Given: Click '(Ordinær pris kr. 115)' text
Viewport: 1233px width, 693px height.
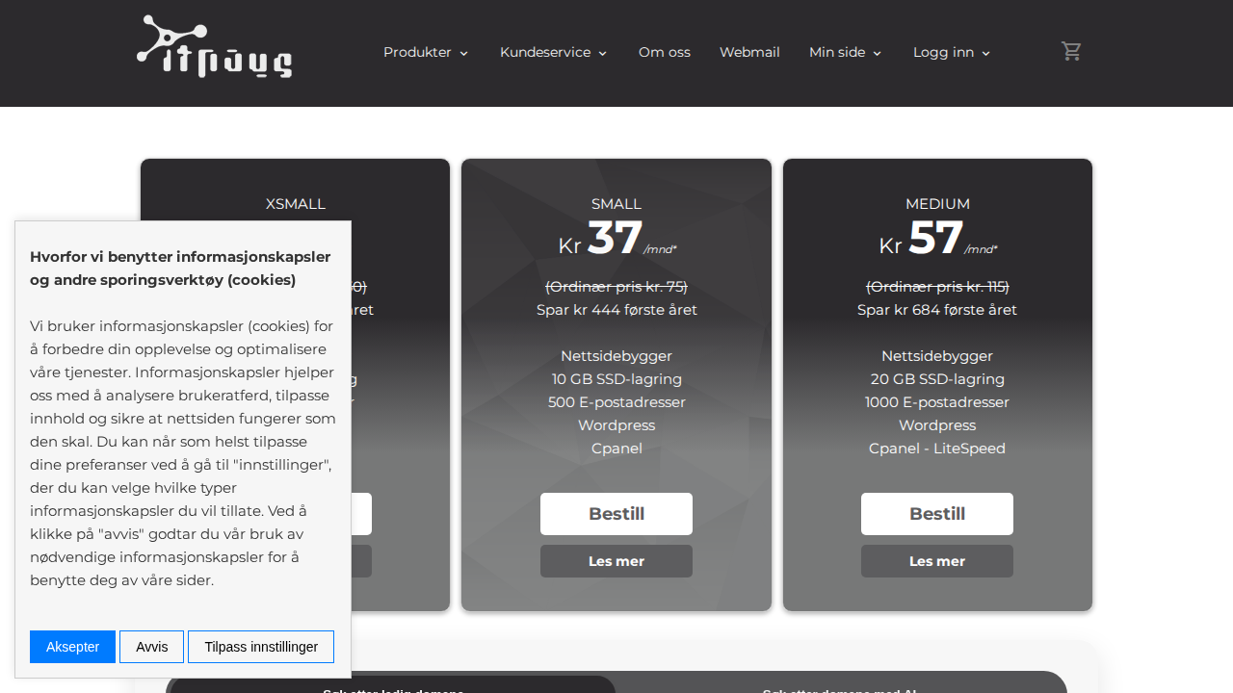Looking at the screenshot, I should coord(937,287).
